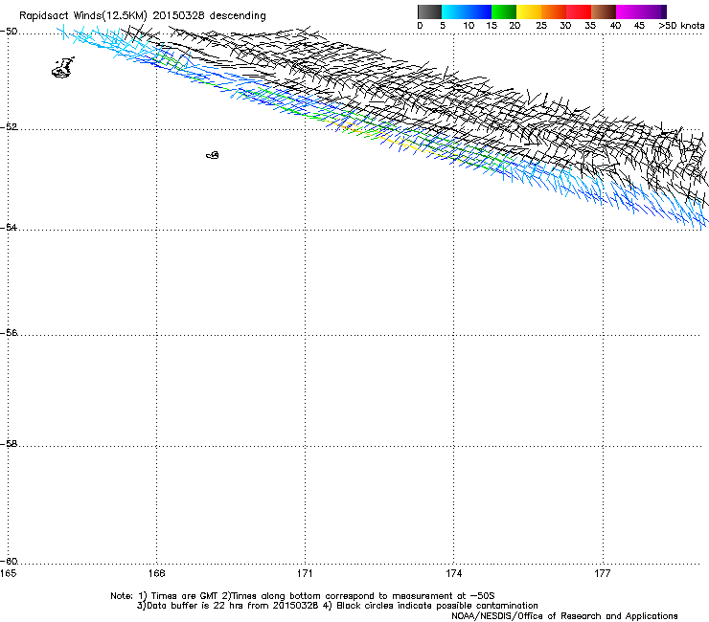
Task: Click the 171 longitude axis label
Action: point(305,573)
